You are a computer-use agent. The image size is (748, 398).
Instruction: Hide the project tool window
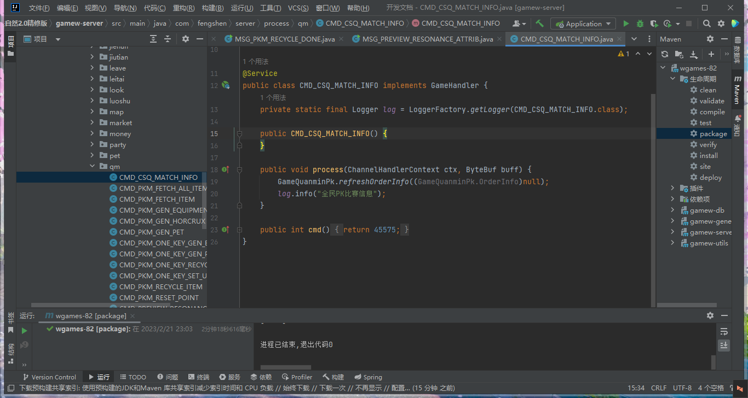[x=200, y=39]
